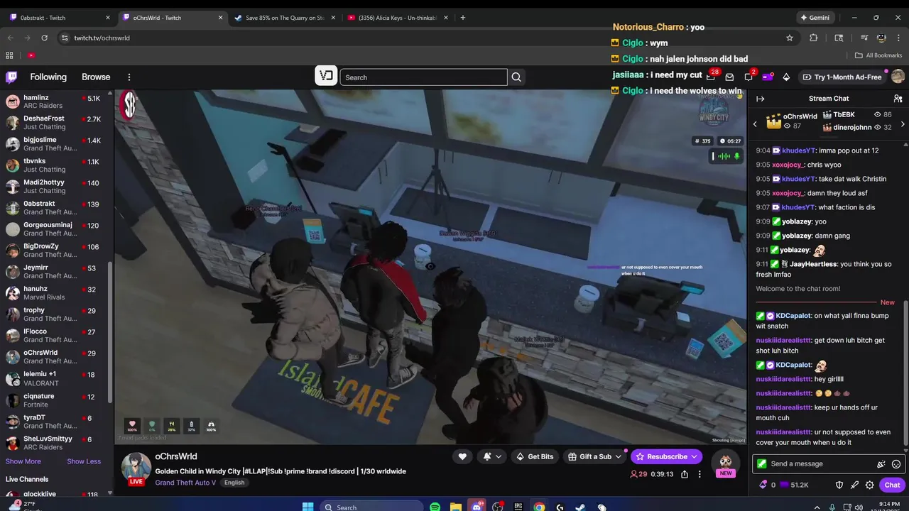Open Twitch whispers inbox icon
Viewport: 909px width, 511px height.
pos(729,77)
